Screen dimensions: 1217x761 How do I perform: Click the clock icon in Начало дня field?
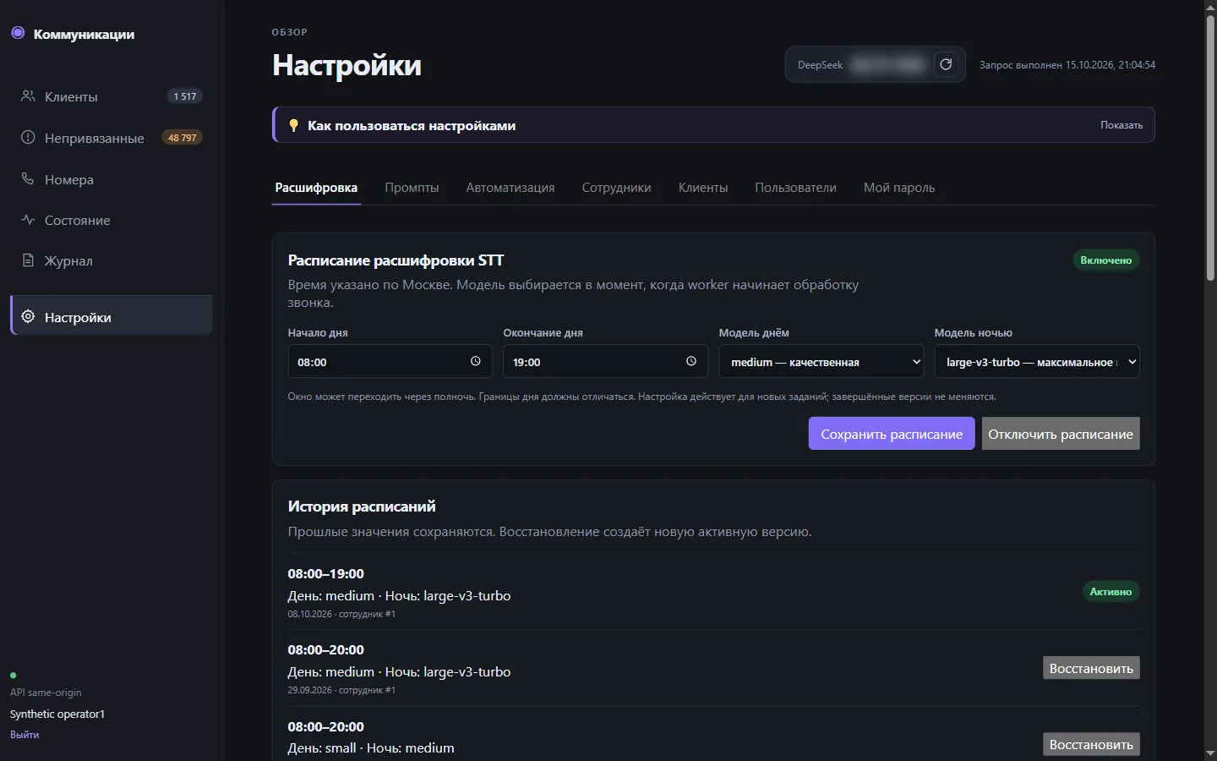point(476,361)
